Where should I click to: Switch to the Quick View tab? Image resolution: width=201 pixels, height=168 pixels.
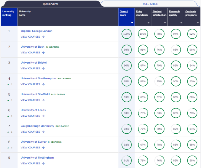50,4
